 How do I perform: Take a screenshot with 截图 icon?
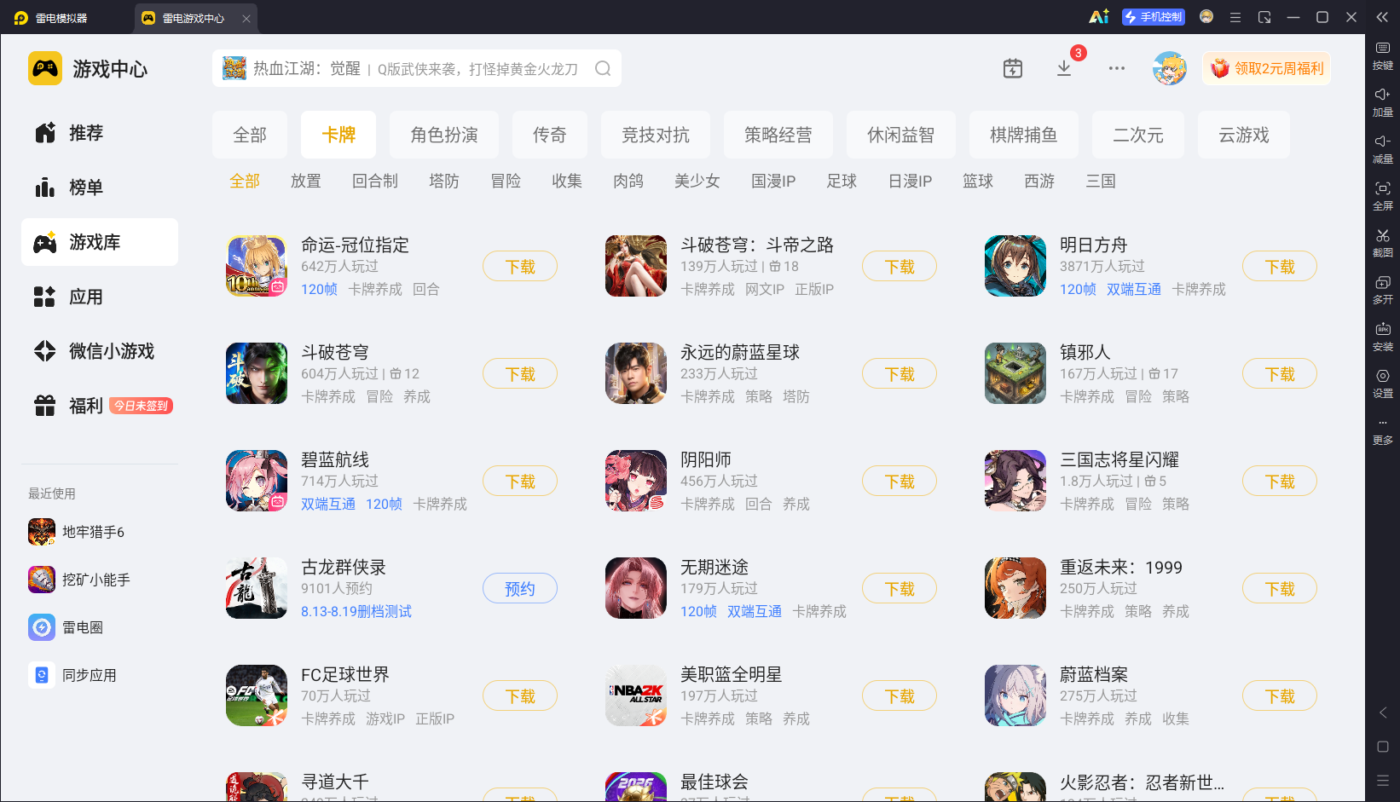coord(1382,243)
